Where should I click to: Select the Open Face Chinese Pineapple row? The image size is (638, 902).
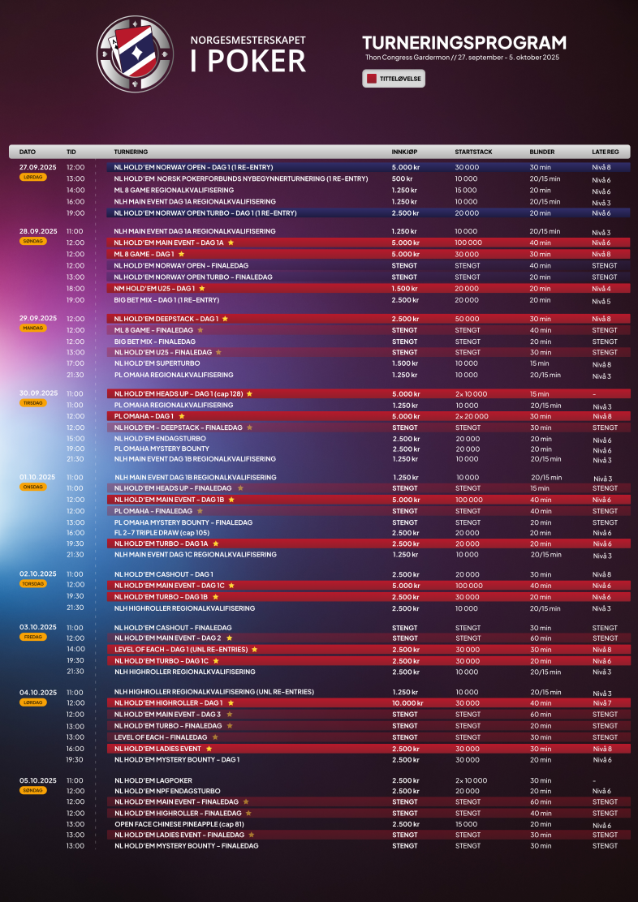369,824
